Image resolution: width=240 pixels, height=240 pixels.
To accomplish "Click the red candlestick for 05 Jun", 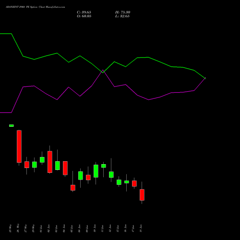I will click(x=73, y=188).
